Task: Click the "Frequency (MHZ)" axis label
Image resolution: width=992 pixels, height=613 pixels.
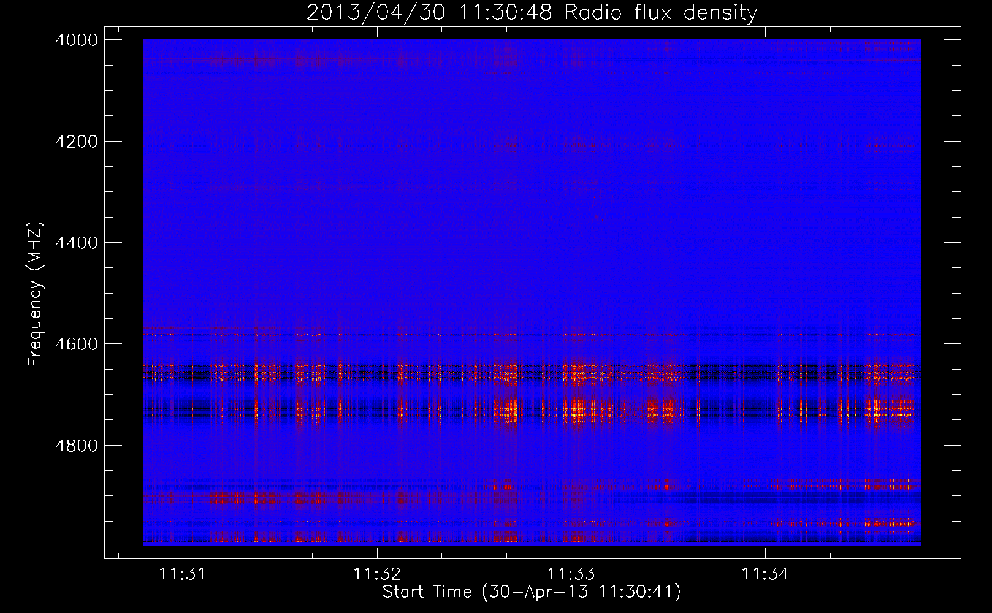Action: 36,294
